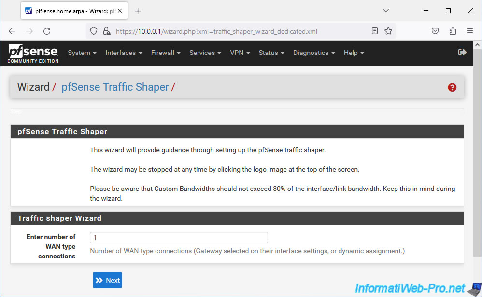This screenshot has width=482, height=297.
Task: Close the pfSense.home.arpa browser tab
Action: coord(120,11)
